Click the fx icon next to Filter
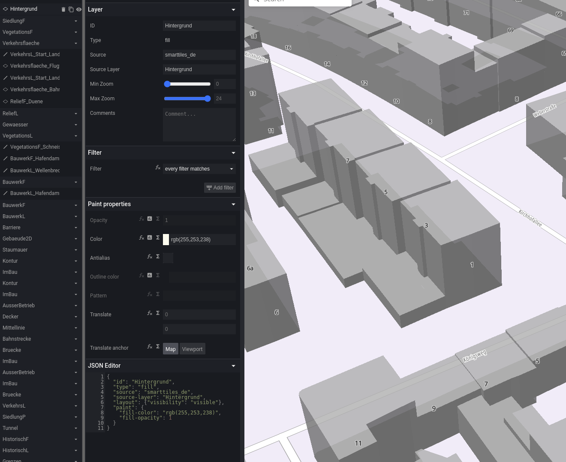The height and width of the screenshot is (462, 566). pos(158,168)
